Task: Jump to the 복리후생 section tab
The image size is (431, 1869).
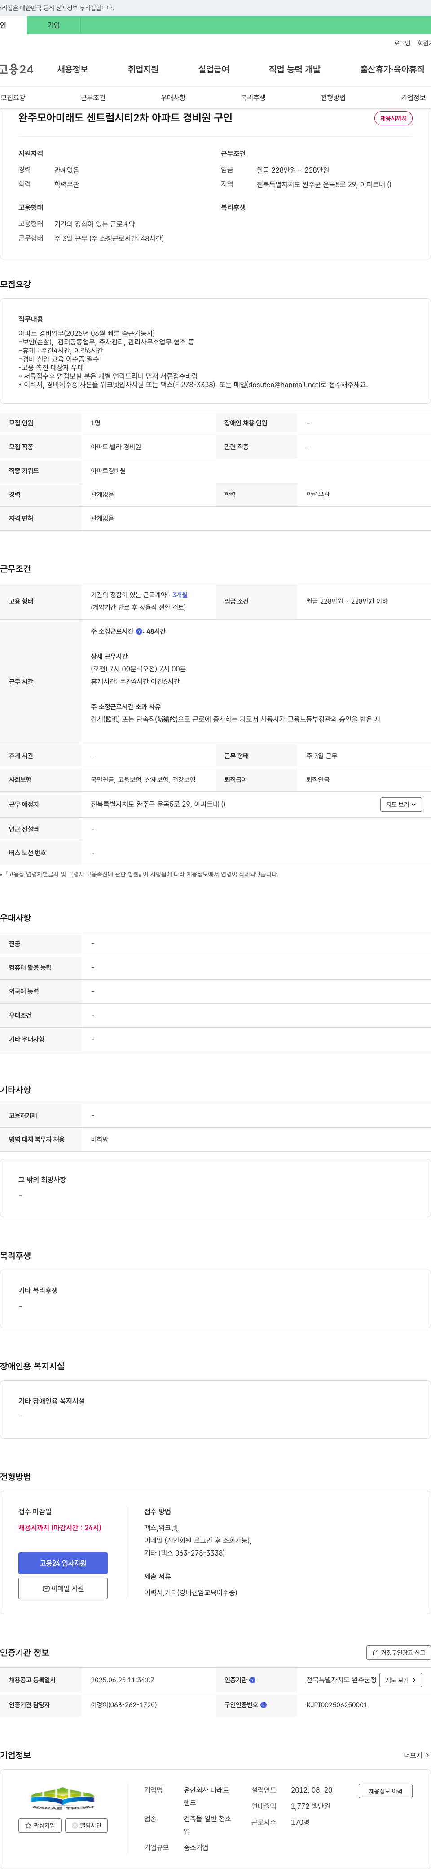Action: point(253,97)
